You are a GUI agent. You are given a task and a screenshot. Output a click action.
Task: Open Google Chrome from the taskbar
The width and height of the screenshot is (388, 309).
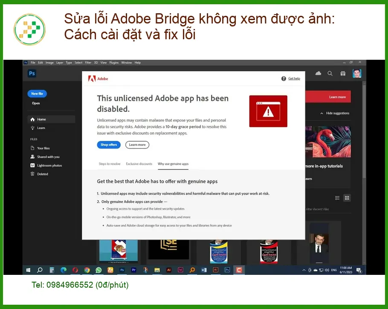tap(87, 270)
